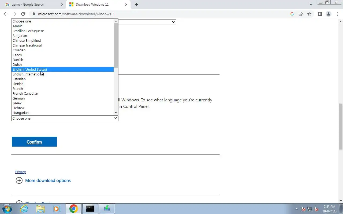This screenshot has height=214, width=343.
Task: Select Choose one in language list
Action: [x=63, y=21]
